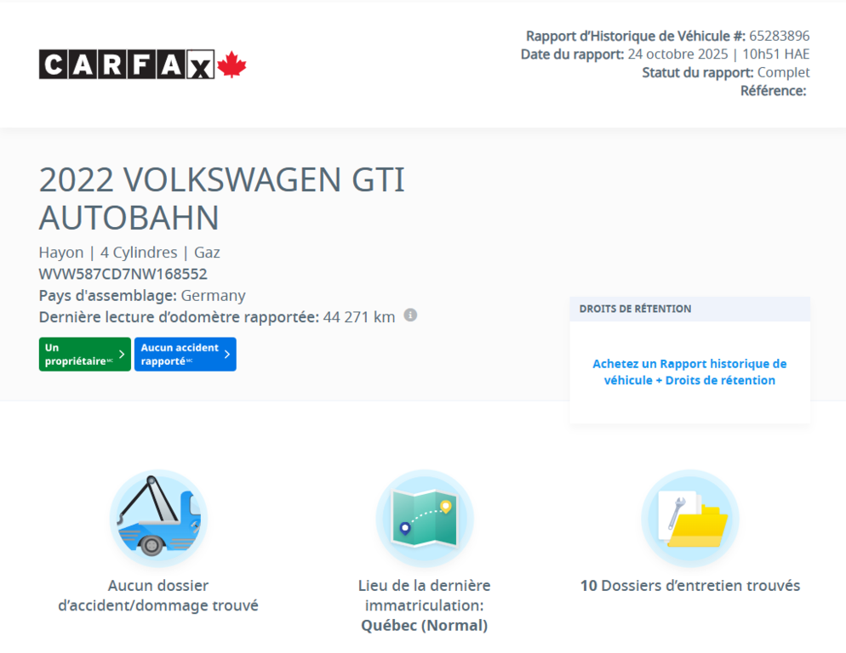Screen dimensions: 846x653
Task: Click the Un propriétaire button
Action: [x=84, y=354]
